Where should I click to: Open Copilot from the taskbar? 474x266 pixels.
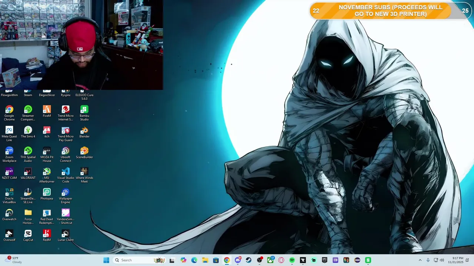(x=183, y=260)
